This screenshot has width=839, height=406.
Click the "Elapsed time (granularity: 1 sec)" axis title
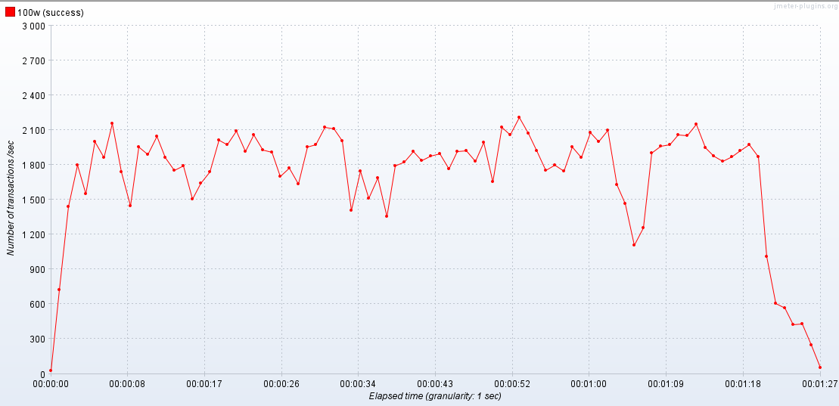(x=435, y=396)
